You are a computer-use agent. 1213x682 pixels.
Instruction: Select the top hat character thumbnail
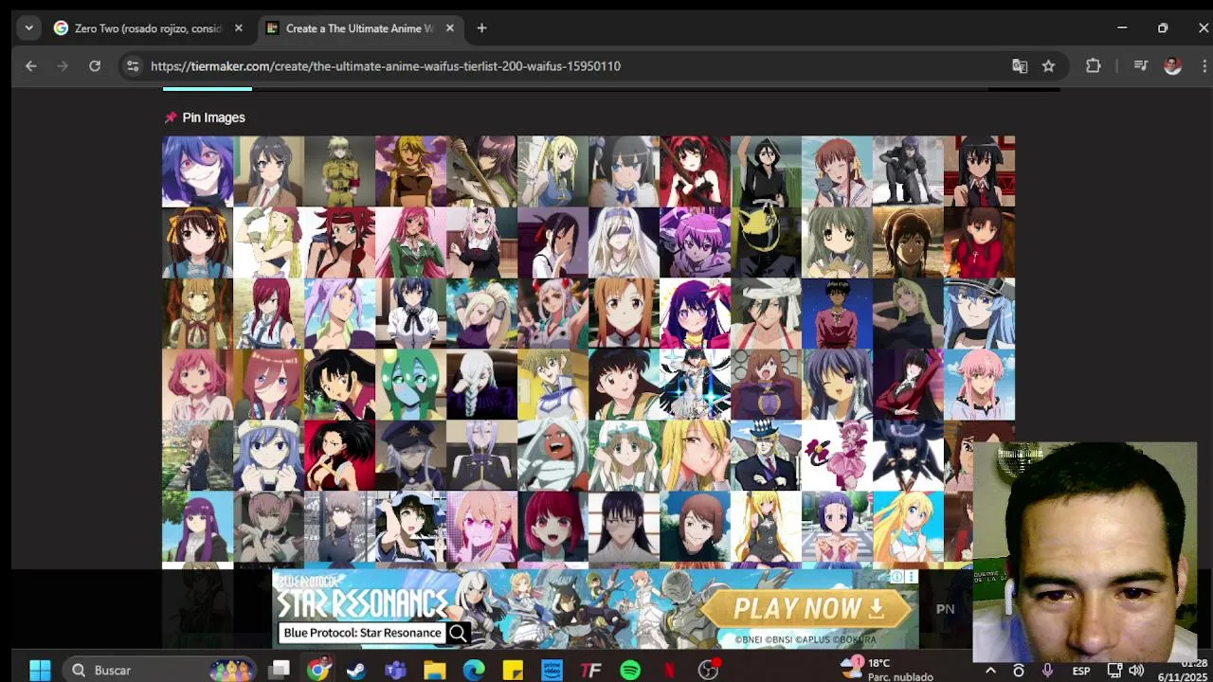766,456
